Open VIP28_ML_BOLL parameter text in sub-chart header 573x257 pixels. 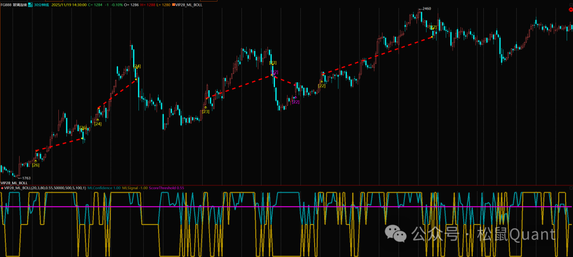pyautogui.click(x=45, y=188)
